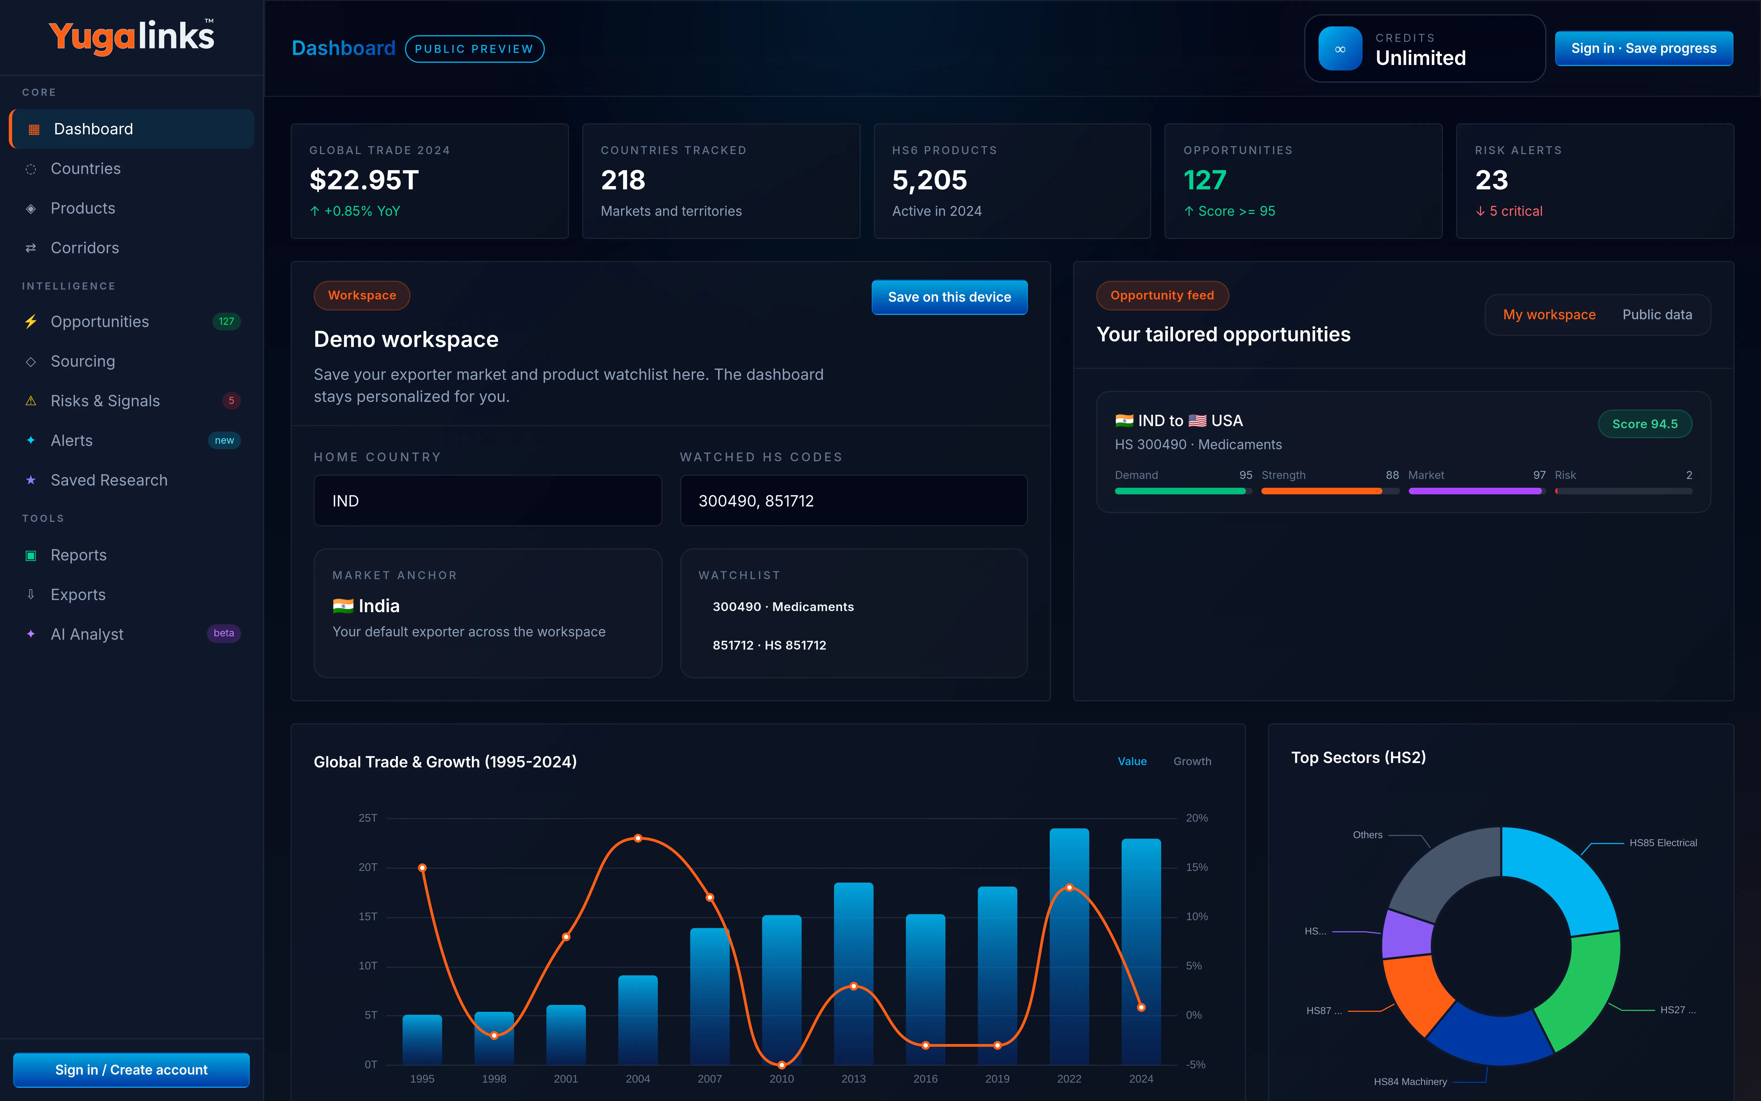The width and height of the screenshot is (1761, 1101).
Task: Click the Alerts sparkle icon
Action: tap(31, 441)
